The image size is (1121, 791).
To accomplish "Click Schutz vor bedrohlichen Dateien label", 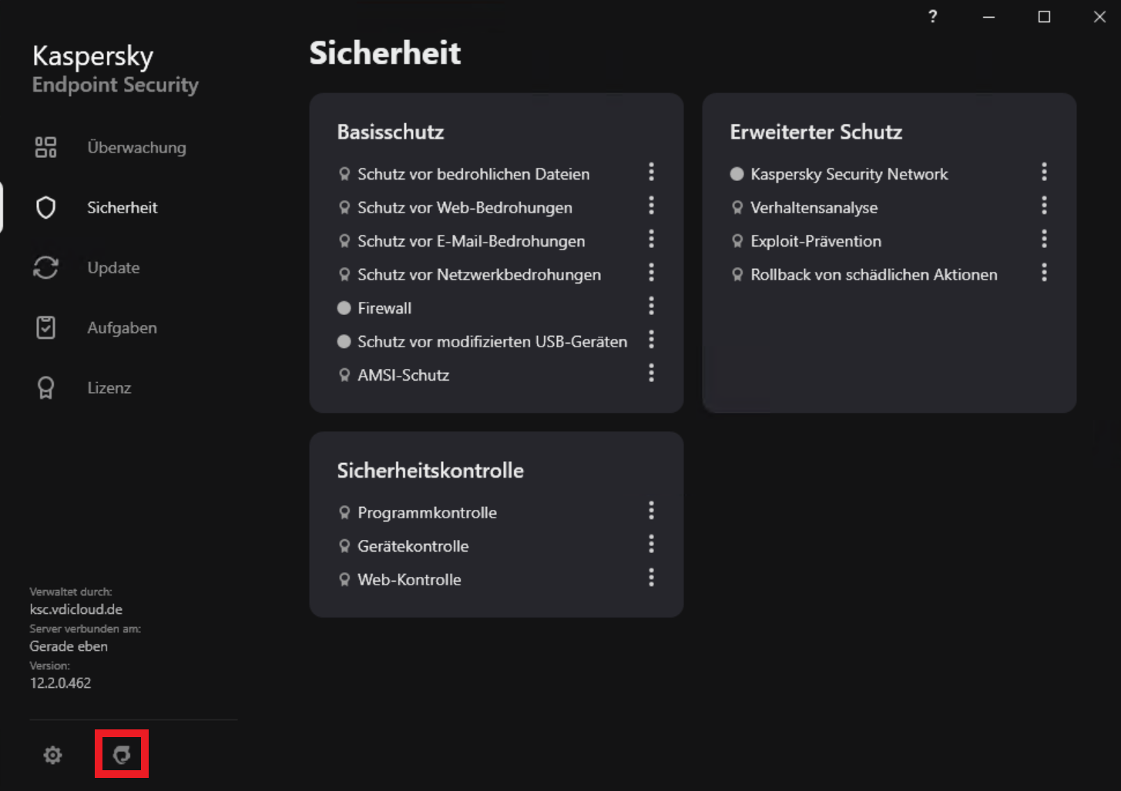I will click(x=474, y=174).
